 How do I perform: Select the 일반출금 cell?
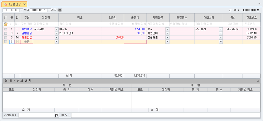click(x=27, y=33)
